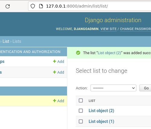Click the page info document icon
Viewport: 151px width, 129px height.
[x=41, y=6]
